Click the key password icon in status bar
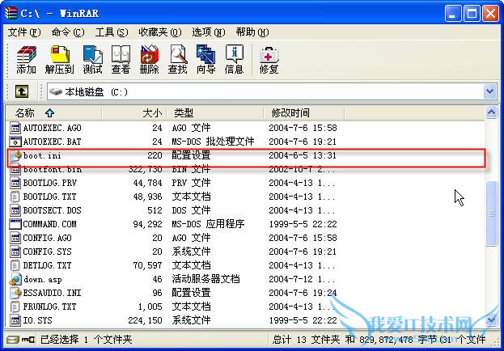The width and height of the screenshot is (504, 351). (28, 340)
